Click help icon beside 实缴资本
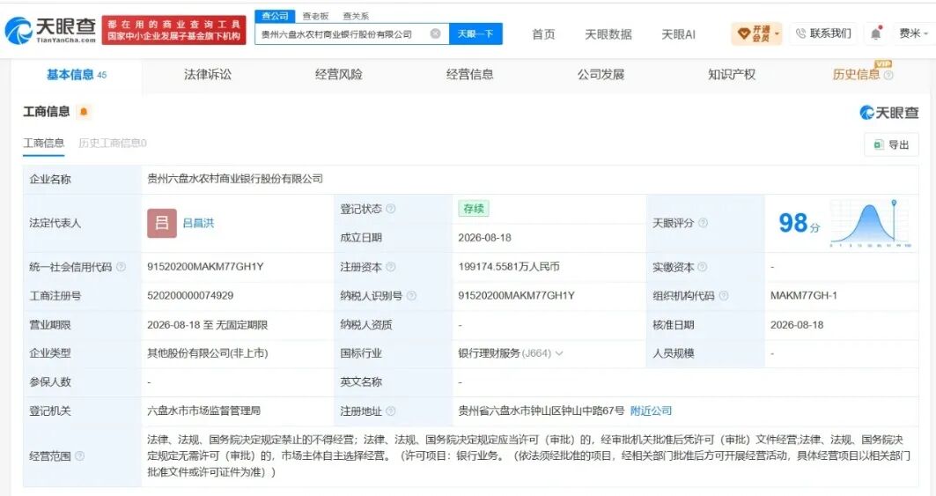The width and height of the screenshot is (936, 496). pyautogui.click(x=703, y=267)
